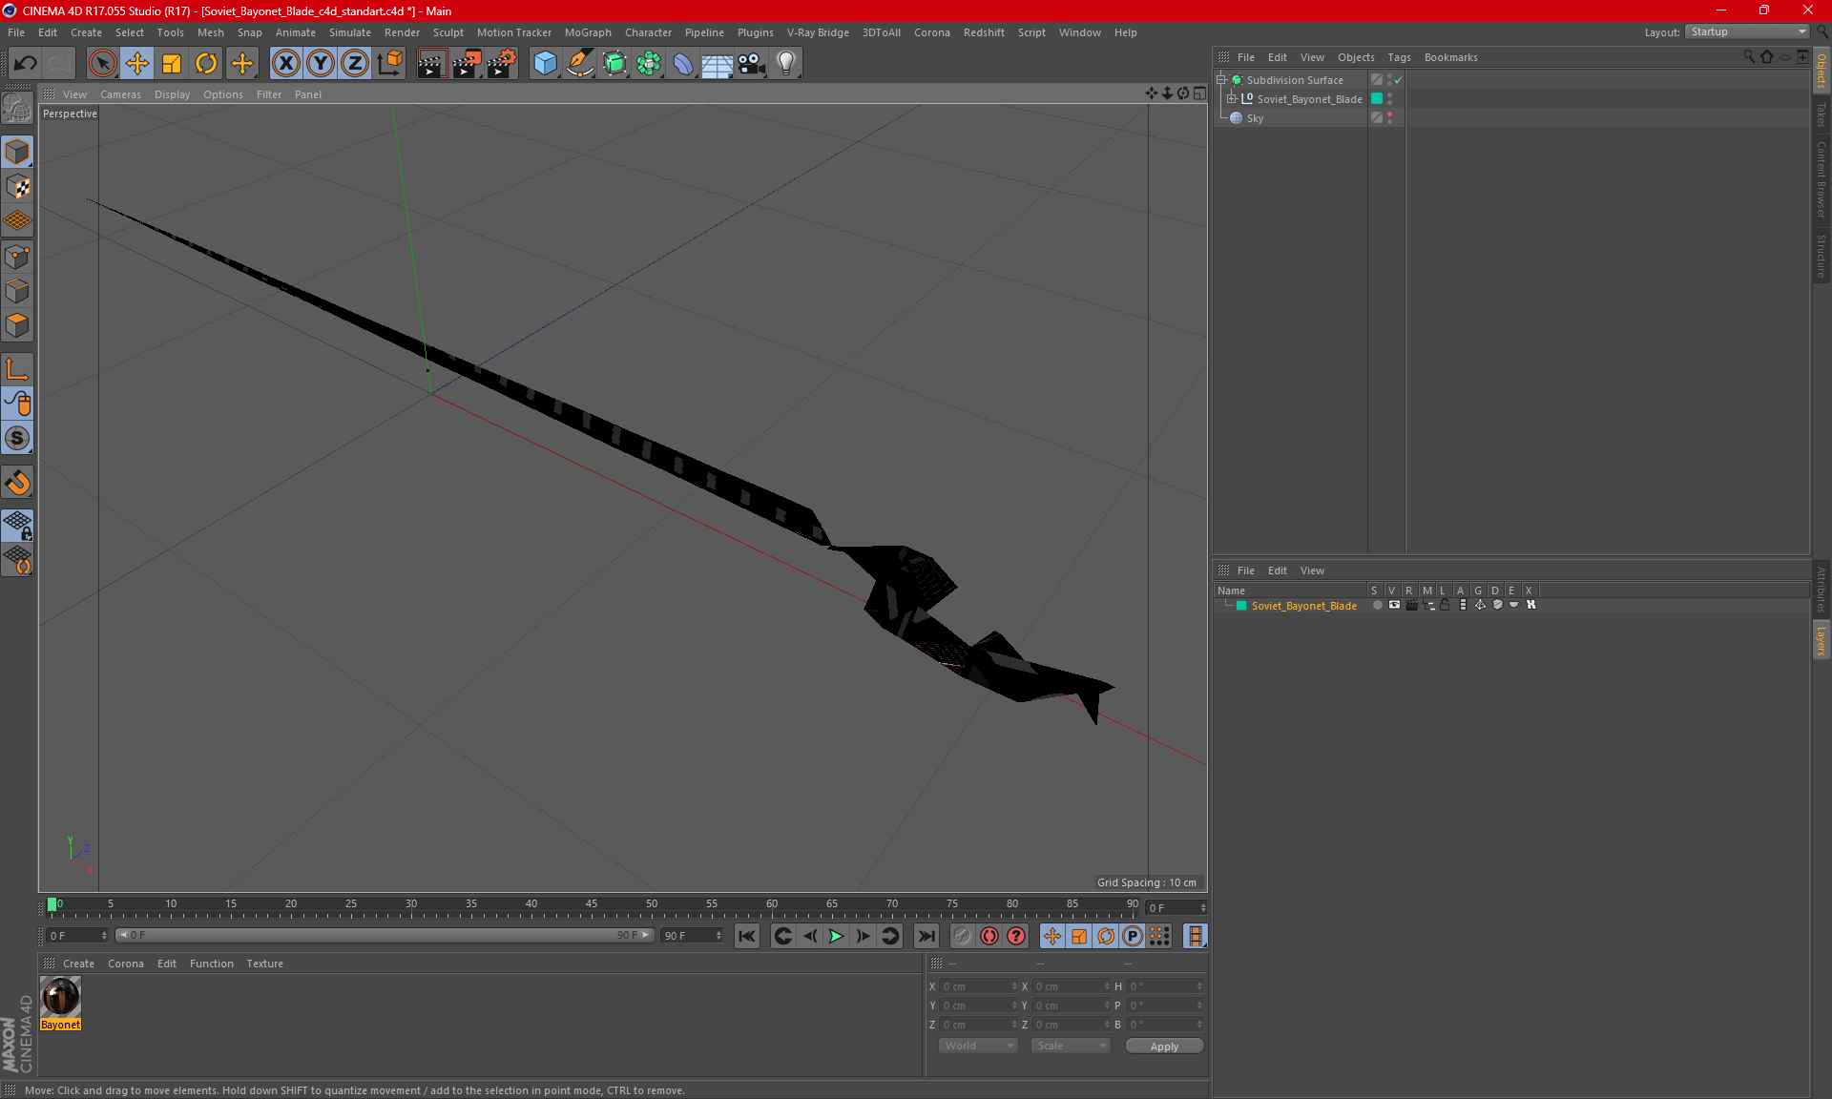Viewport: 1832px width, 1099px height.
Task: Open the Cameras viewport menu
Action: (x=120, y=94)
